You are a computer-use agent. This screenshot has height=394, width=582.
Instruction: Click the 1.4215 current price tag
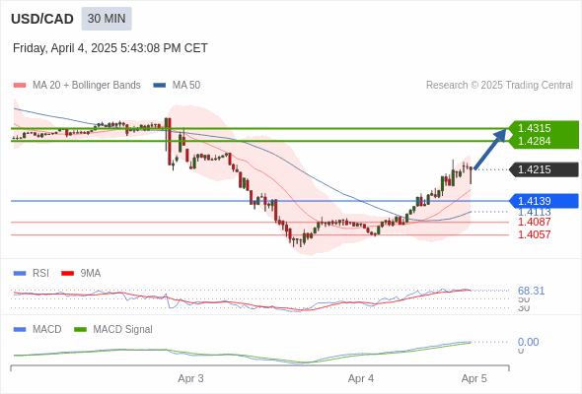coord(545,169)
